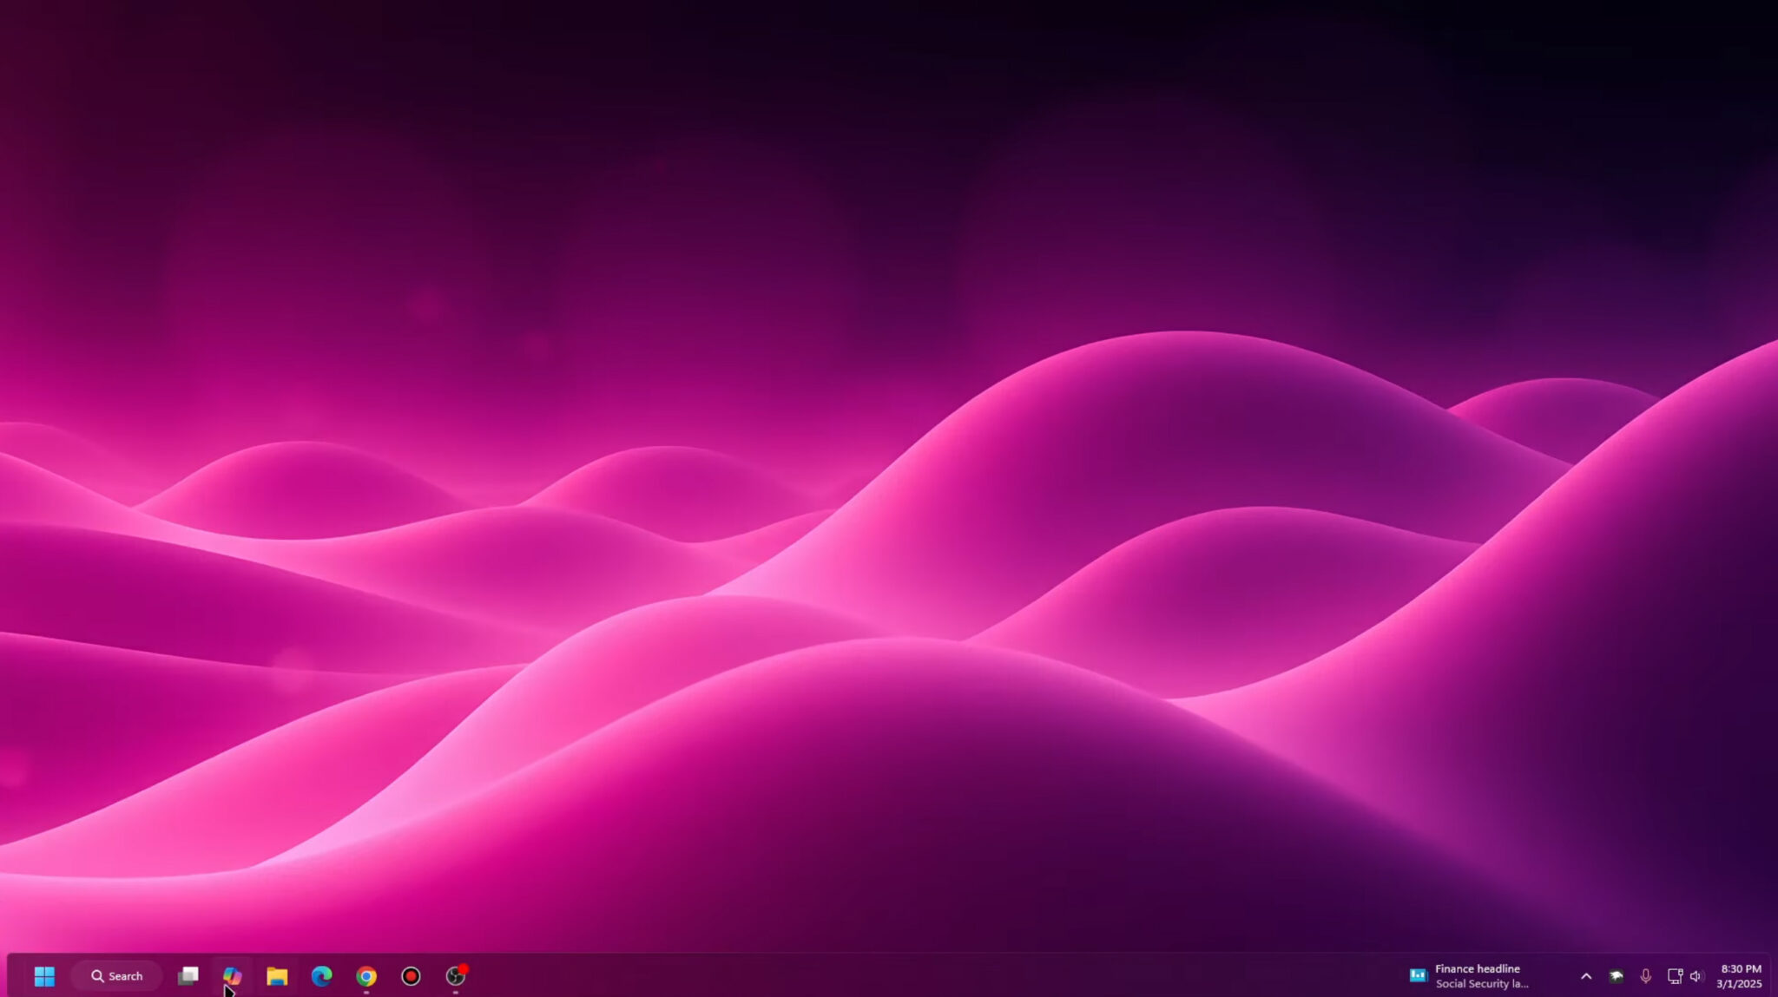Open Task View

pyautogui.click(x=188, y=975)
